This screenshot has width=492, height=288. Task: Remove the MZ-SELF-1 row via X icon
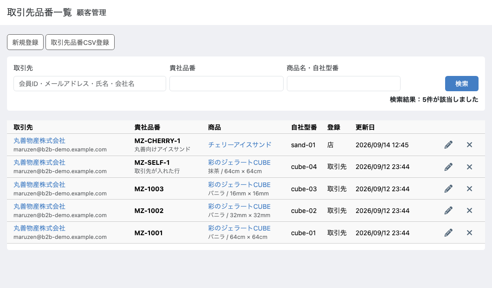click(x=469, y=167)
